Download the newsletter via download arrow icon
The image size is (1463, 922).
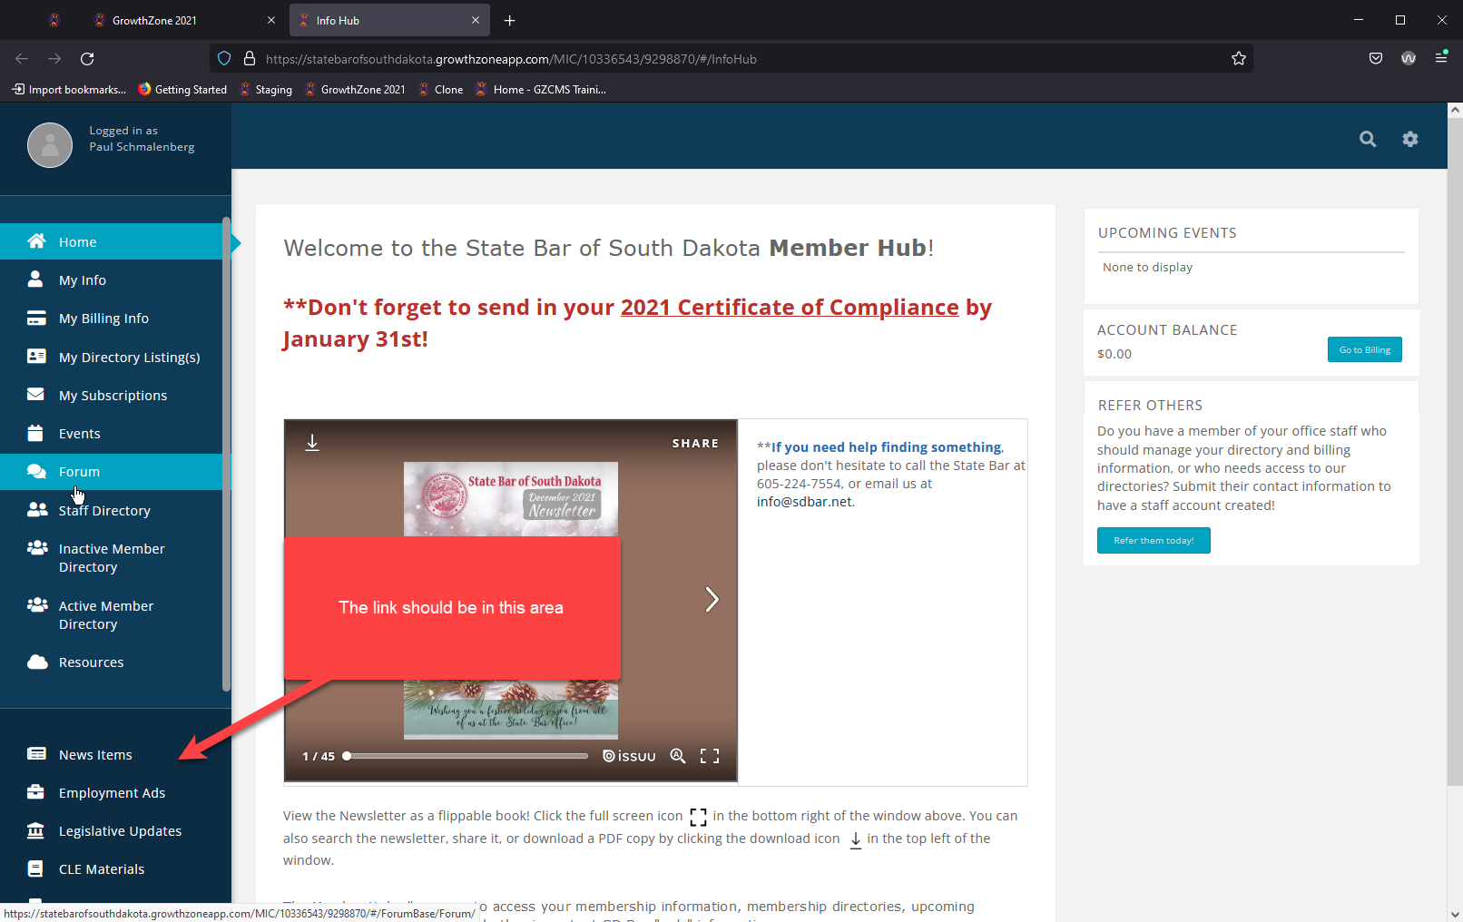coord(312,442)
